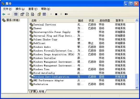Screen dimensions: 140x99
Task: Click 本地服务 login of WebClient row
Action: coord(120,43)
